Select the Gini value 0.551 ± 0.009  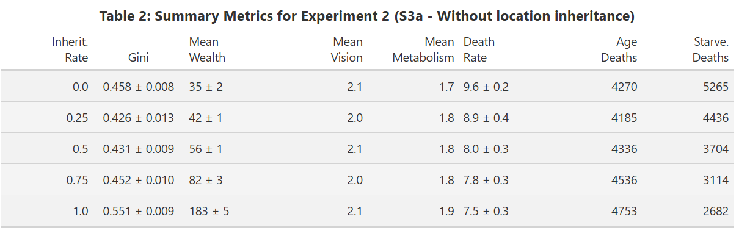(x=139, y=211)
